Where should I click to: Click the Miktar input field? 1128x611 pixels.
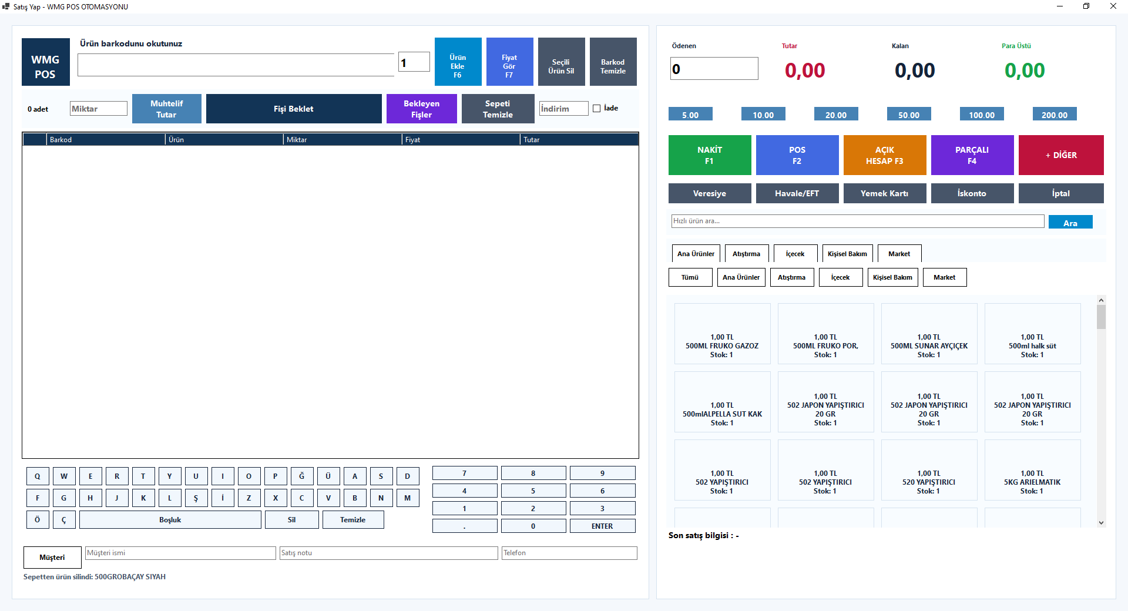click(x=98, y=109)
